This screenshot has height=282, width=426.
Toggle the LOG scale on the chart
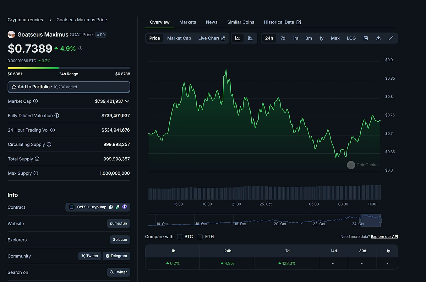pos(351,38)
